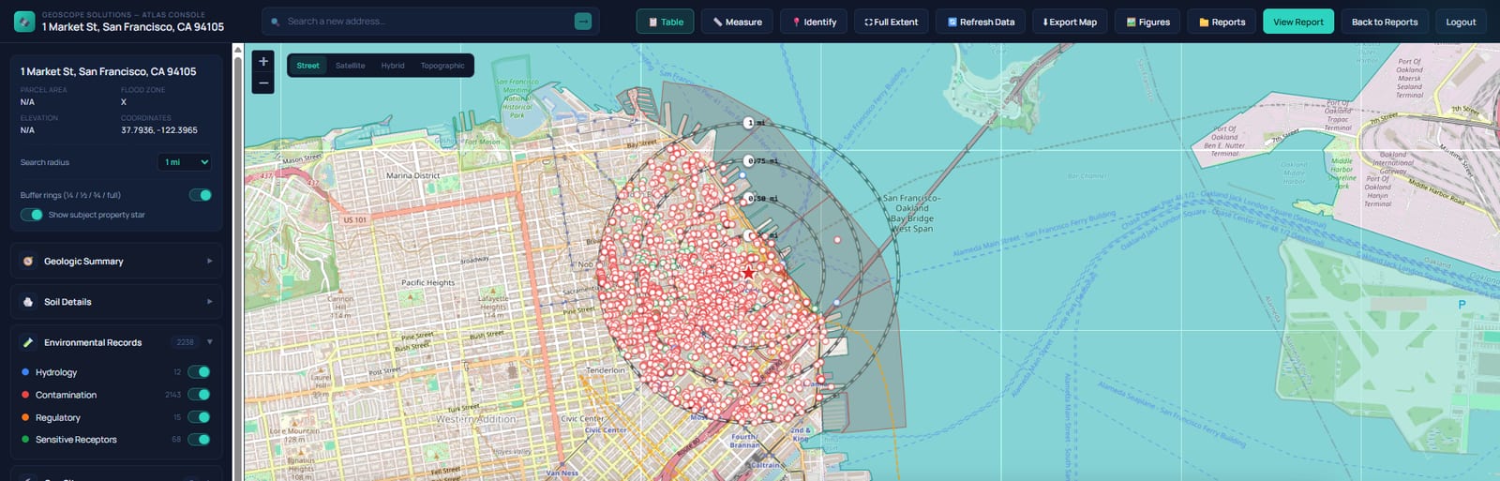Open the Table view from the toolbar
This screenshot has height=481, width=1500.
pyautogui.click(x=665, y=22)
